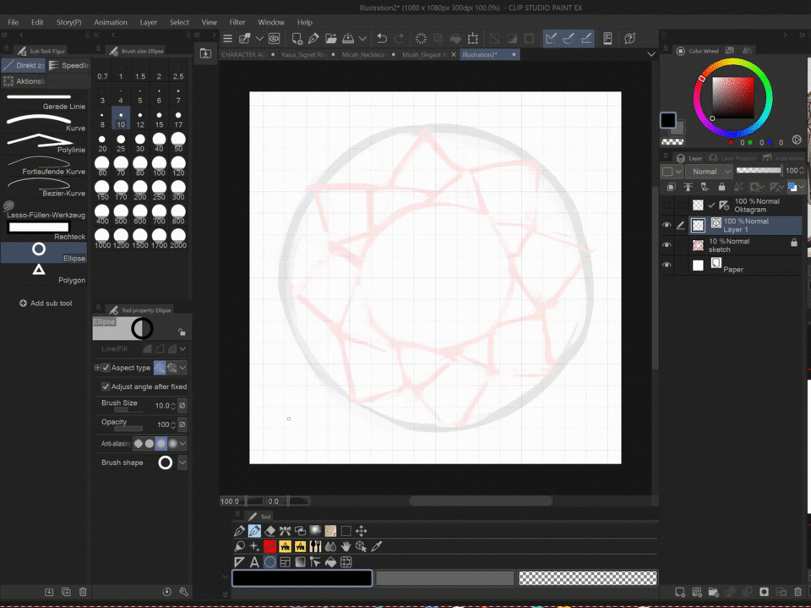Select the transparent checkered color swatch
This screenshot has width=811, height=608.
[587, 578]
